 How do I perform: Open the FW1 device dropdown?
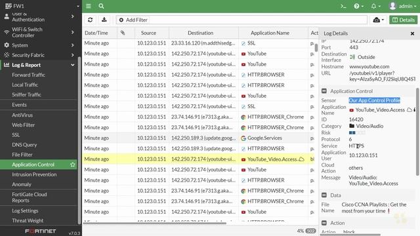pos(41,6)
